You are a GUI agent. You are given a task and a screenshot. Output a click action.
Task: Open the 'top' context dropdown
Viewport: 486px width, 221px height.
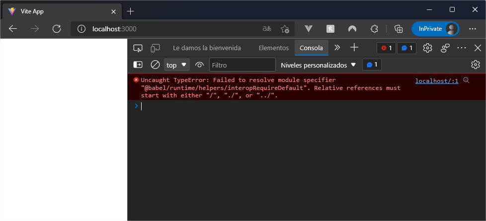[177, 65]
